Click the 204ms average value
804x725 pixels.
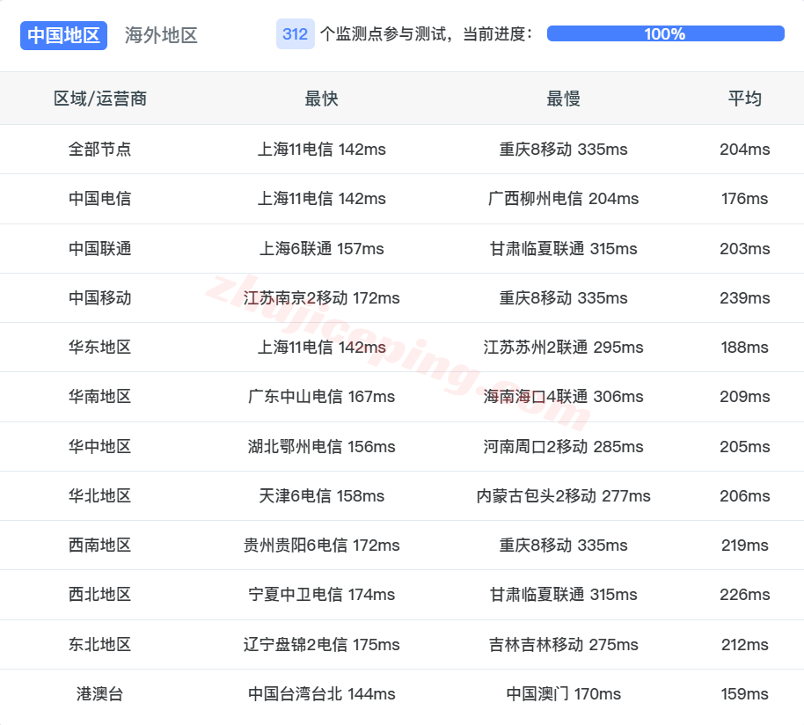pyautogui.click(x=744, y=150)
